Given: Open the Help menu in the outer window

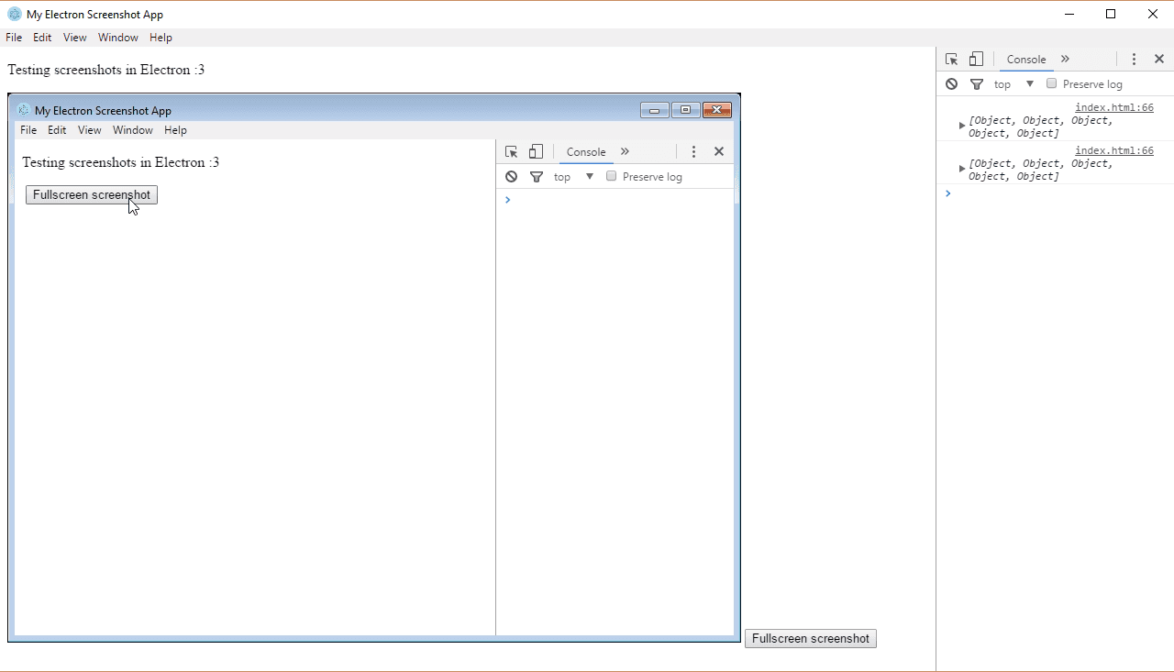Looking at the screenshot, I should [161, 38].
